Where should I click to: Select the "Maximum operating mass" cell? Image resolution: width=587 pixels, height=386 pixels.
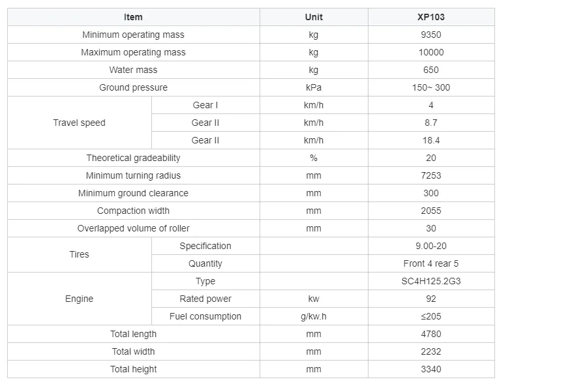tap(133, 52)
